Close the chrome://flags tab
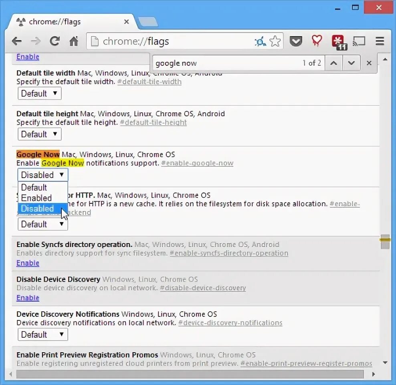This screenshot has width=396, height=385. click(x=127, y=22)
